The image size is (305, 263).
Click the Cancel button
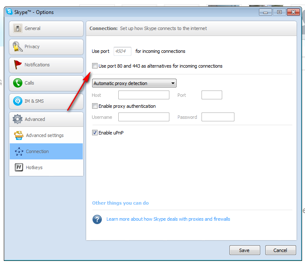click(x=280, y=250)
